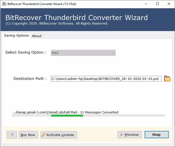Click the BitRecover Thunderbird Converter Wizard heading
This screenshot has width=175, height=147.
tap(76, 18)
